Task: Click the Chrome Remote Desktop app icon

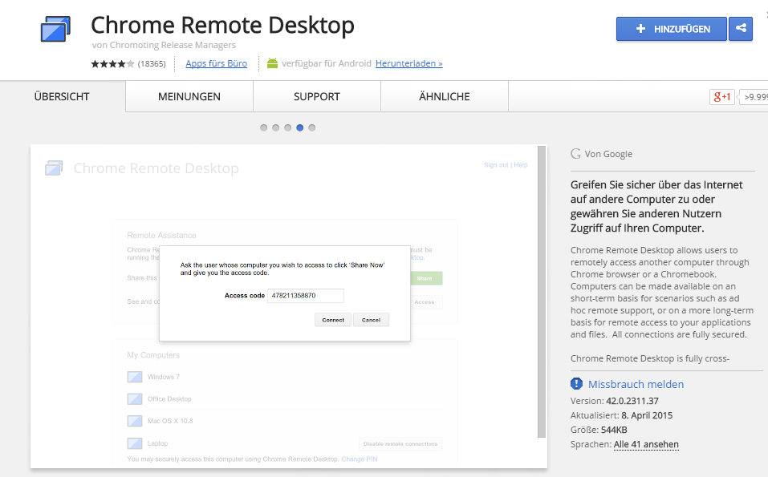Action: point(55,29)
